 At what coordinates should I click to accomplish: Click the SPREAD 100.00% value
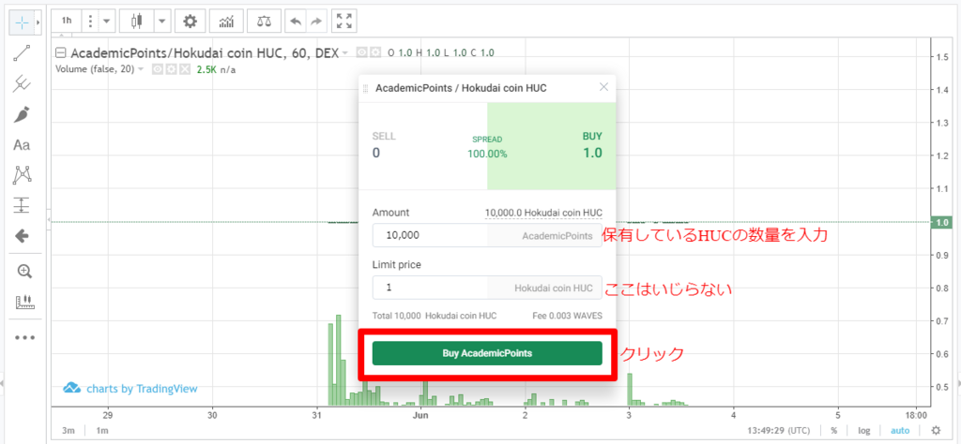[x=487, y=154]
